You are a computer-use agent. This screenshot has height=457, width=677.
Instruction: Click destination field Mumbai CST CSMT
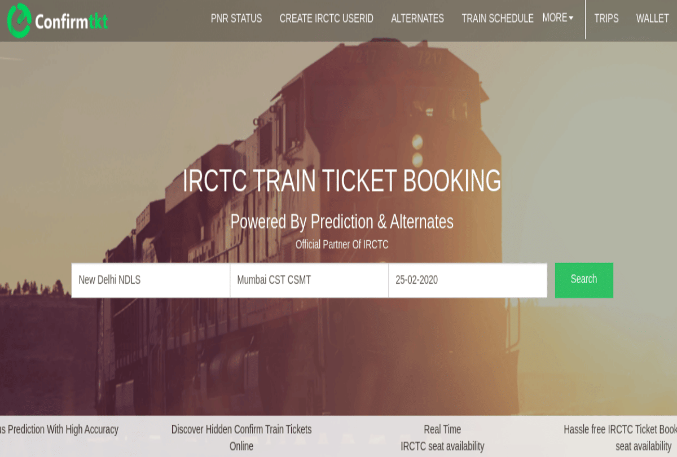309,280
